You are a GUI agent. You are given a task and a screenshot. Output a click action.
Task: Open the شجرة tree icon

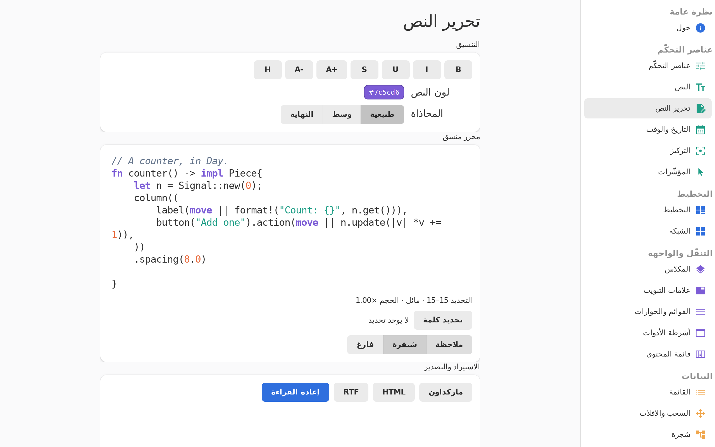pos(700,435)
